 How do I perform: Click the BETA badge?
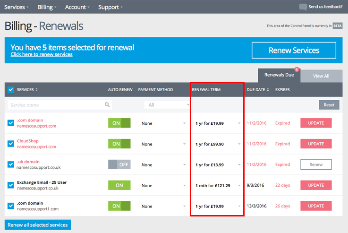(x=337, y=26)
